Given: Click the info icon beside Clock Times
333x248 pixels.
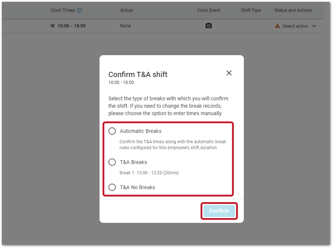Looking at the screenshot, I should click(x=80, y=10).
